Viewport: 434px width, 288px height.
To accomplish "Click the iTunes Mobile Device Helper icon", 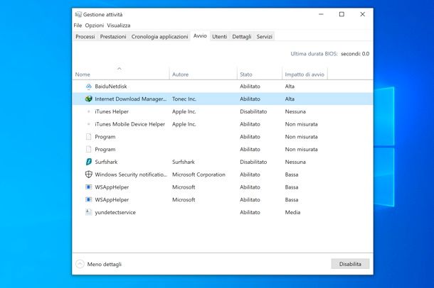I will [88, 124].
